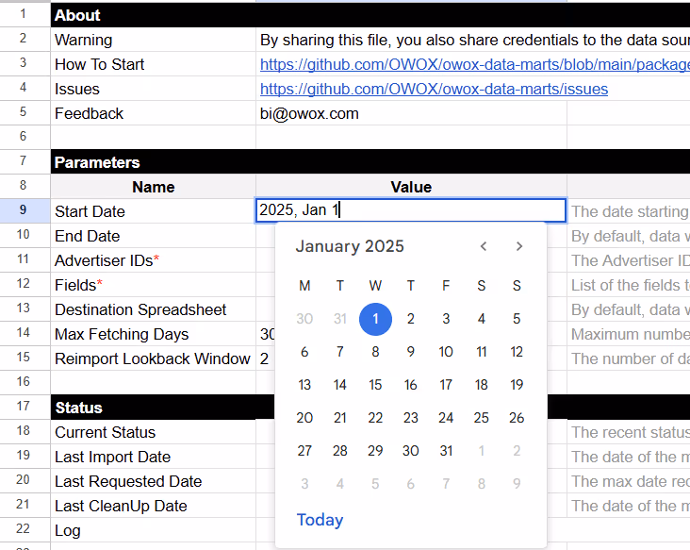Open the OWOX How To Start GitHub link
Image resolution: width=690 pixels, height=550 pixels.
[x=475, y=64]
